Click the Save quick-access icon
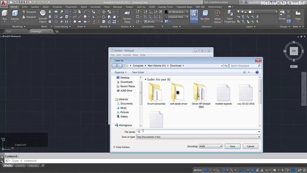The width and height of the screenshot is (307, 173). pos(21,2)
